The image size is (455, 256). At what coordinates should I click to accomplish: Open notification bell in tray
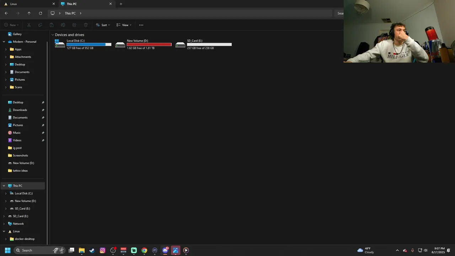click(449, 250)
